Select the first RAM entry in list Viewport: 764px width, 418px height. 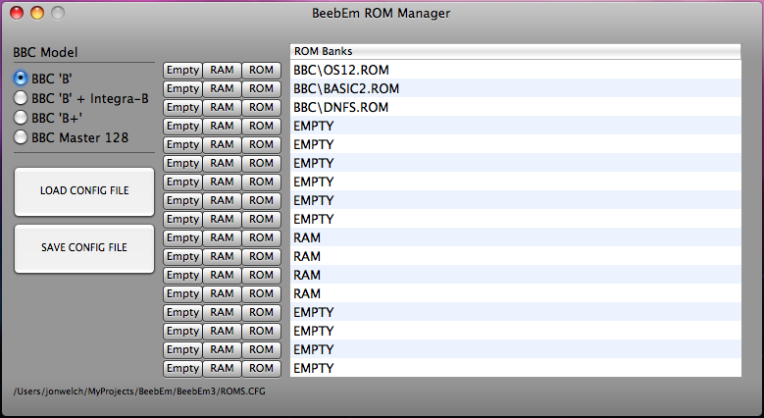pyautogui.click(x=516, y=237)
